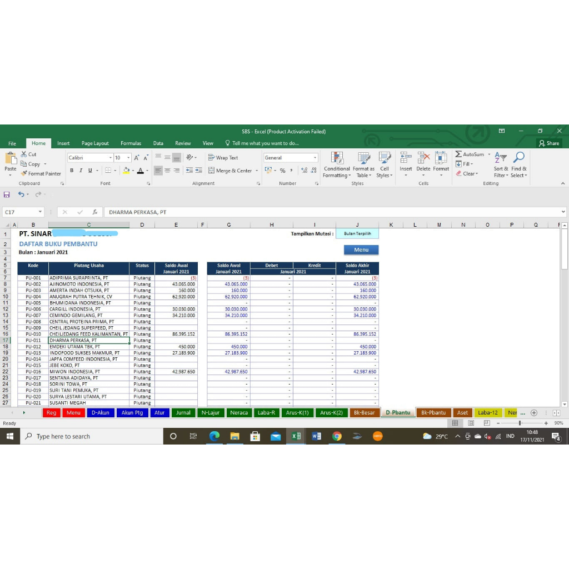Click Increase Decimal icon
This screenshot has width=569, height=569.
304,171
